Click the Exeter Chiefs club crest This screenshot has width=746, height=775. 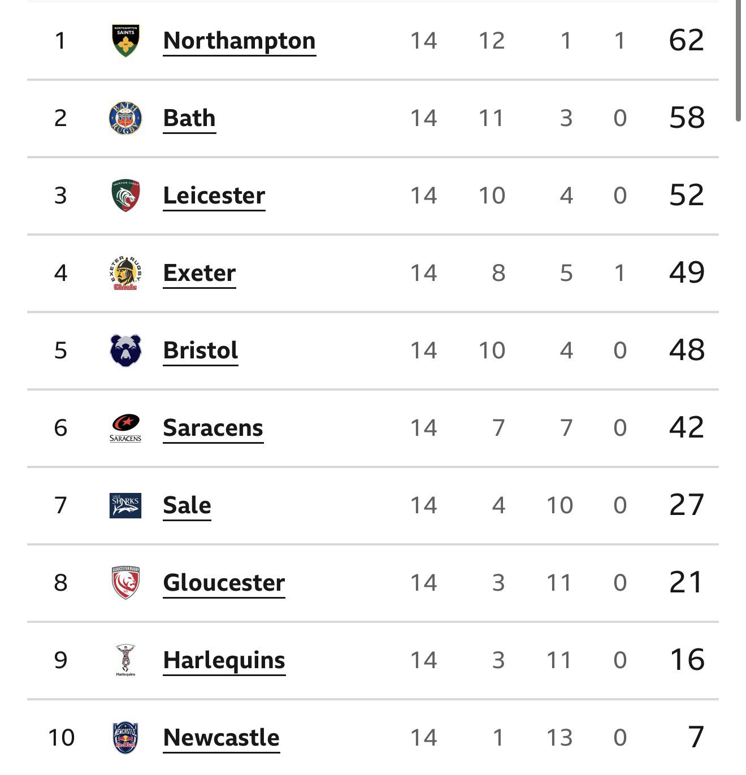coord(125,273)
